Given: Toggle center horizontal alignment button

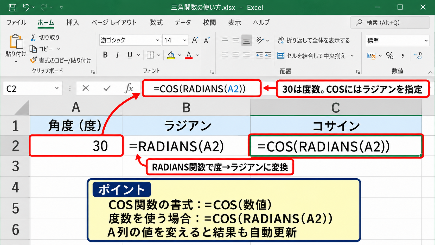Looking at the screenshot, I should [x=235, y=55].
